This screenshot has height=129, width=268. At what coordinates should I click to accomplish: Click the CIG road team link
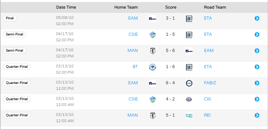207,99
